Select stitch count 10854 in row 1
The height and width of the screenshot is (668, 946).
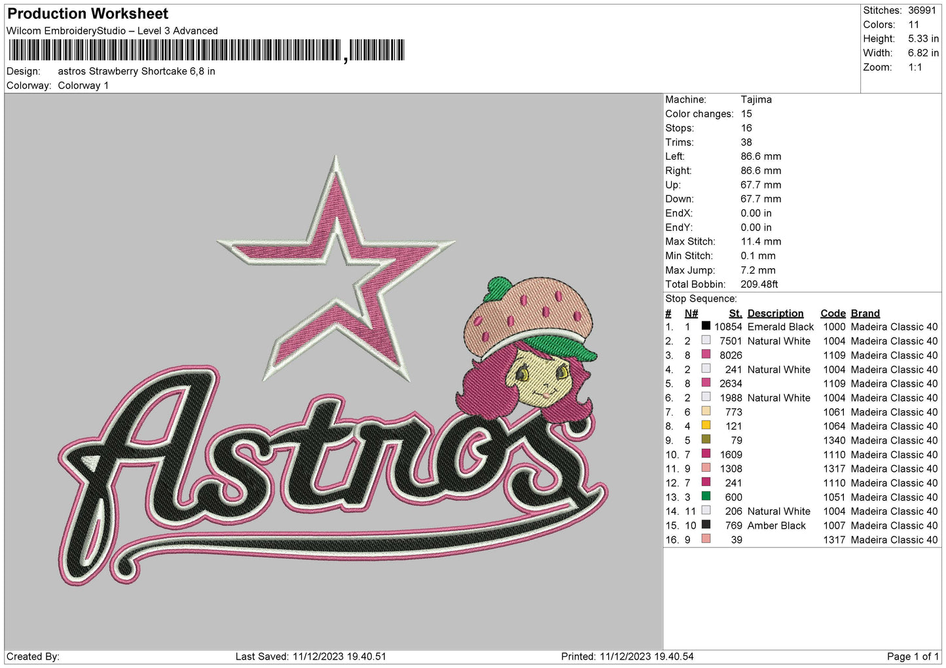728,326
